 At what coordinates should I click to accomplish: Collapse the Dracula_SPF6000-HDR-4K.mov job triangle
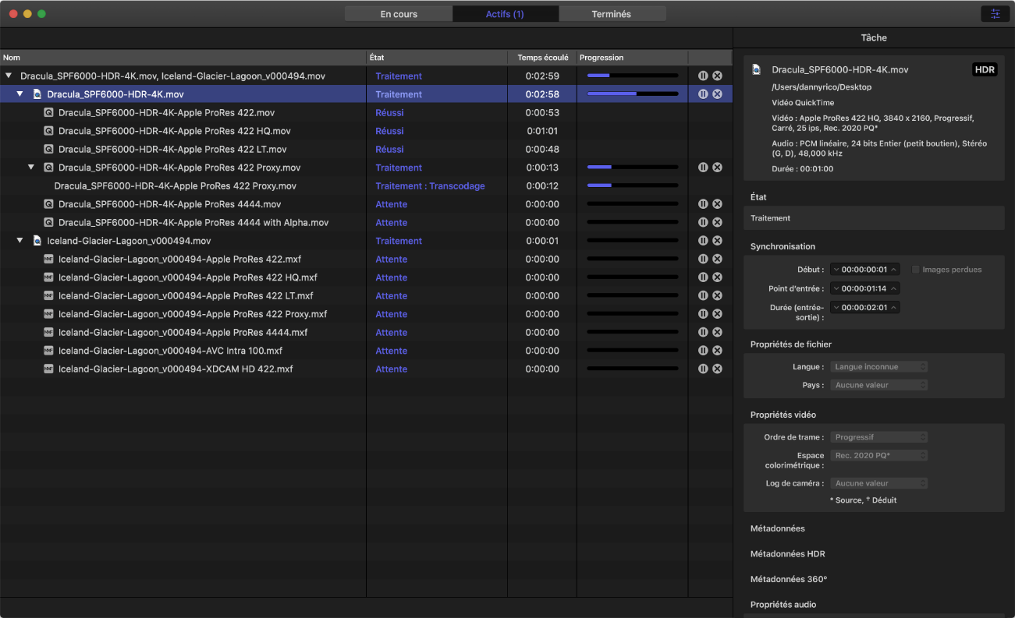pyautogui.click(x=20, y=94)
